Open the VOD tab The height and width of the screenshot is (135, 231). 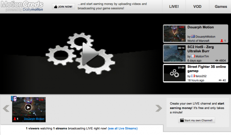197,6
